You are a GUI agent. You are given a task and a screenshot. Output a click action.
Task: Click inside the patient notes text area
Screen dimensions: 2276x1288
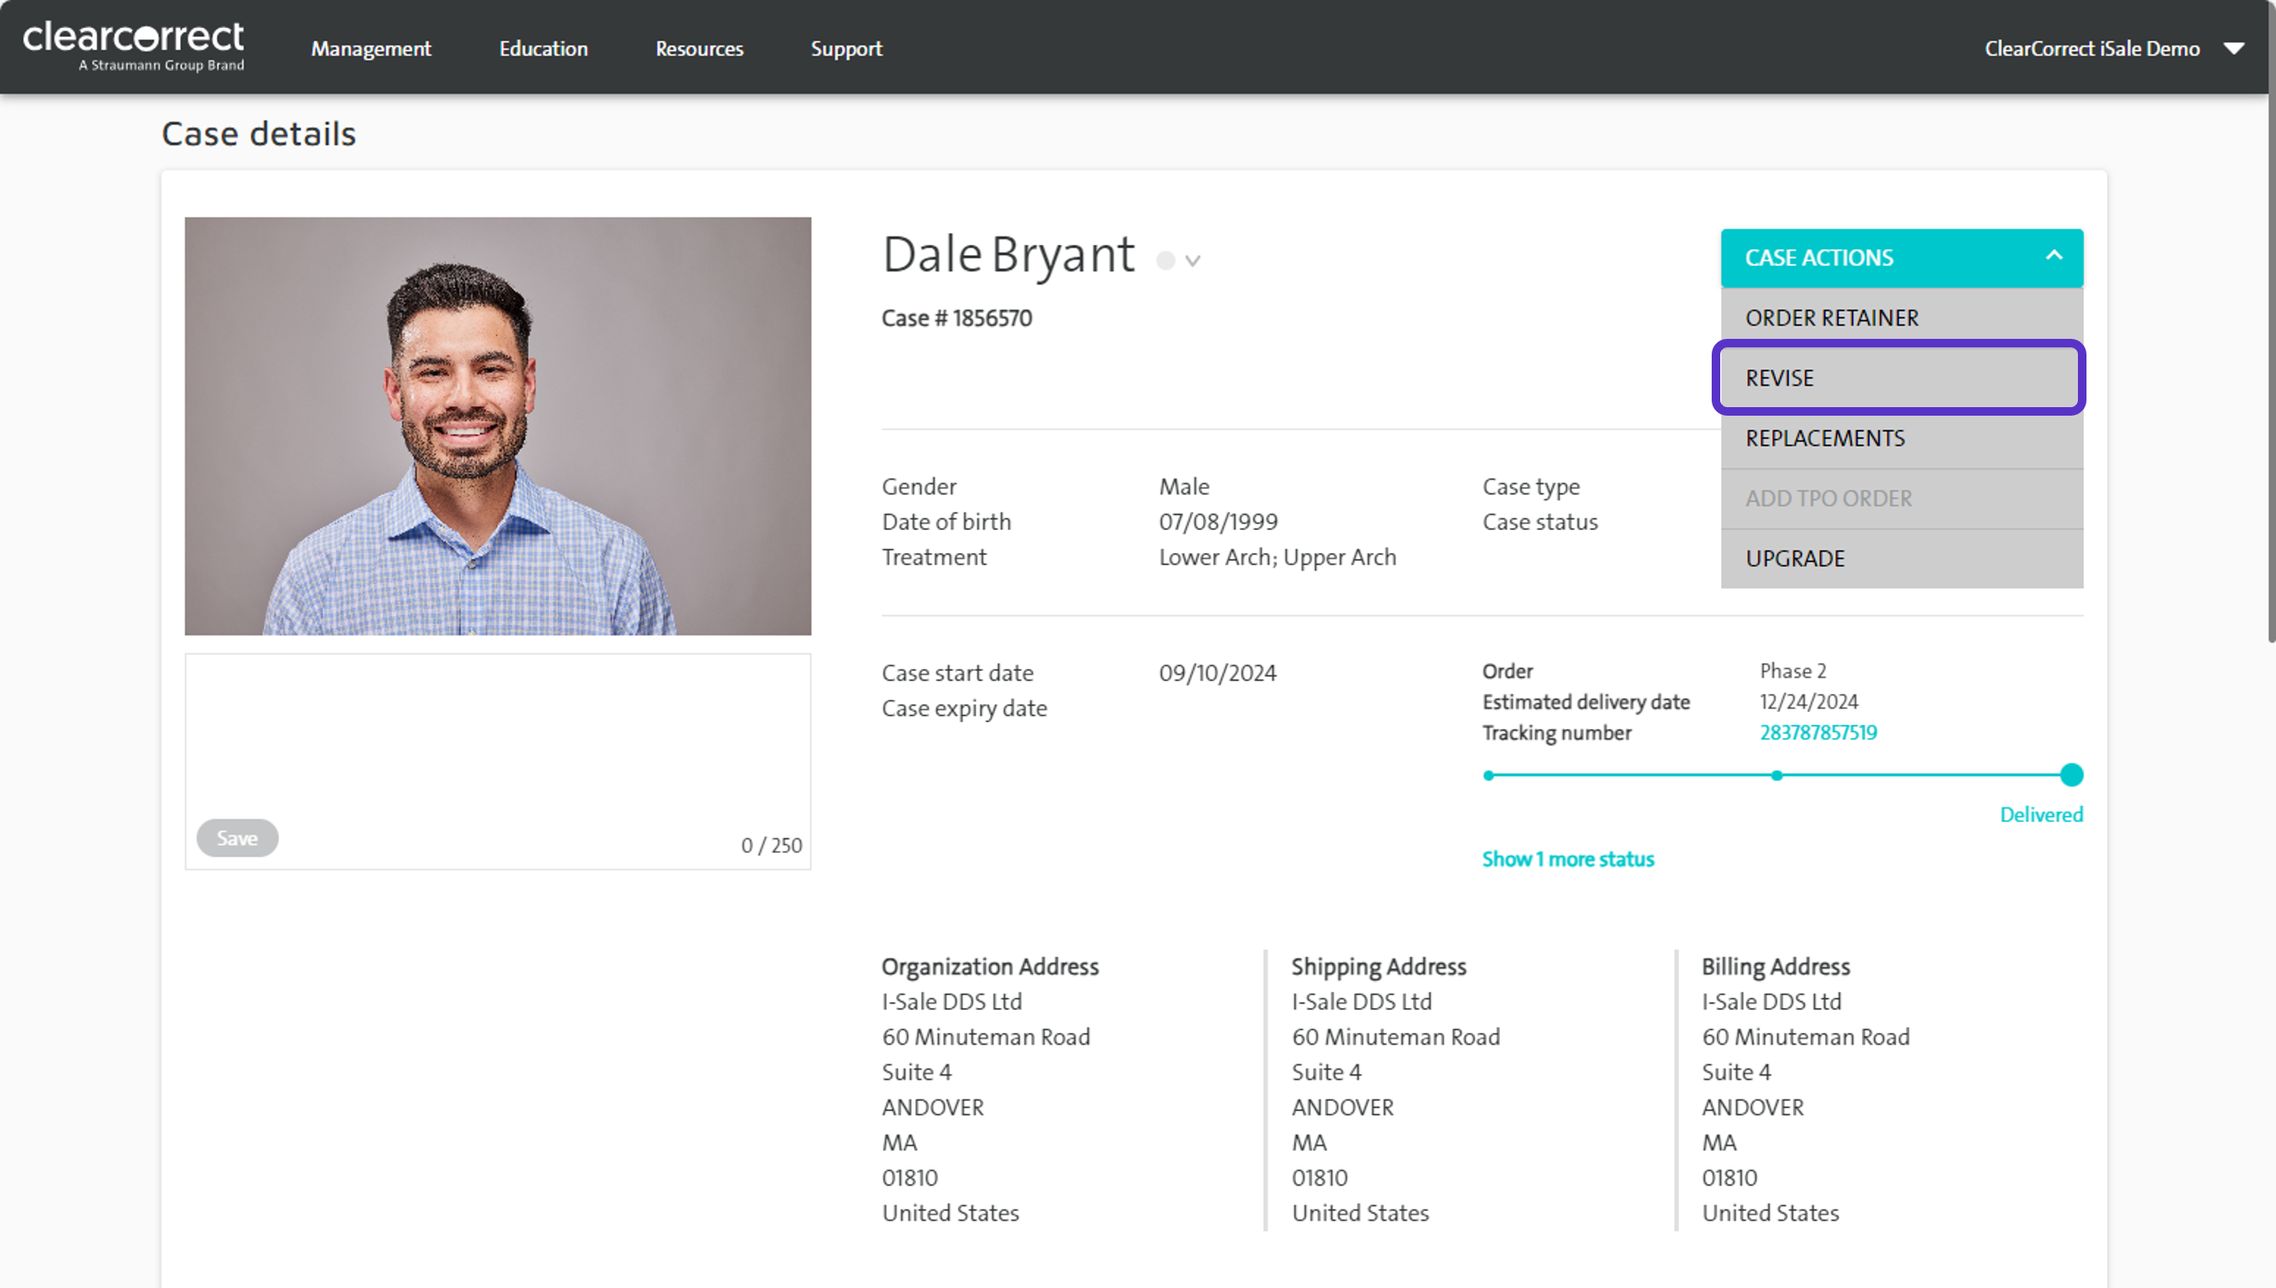(497, 734)
